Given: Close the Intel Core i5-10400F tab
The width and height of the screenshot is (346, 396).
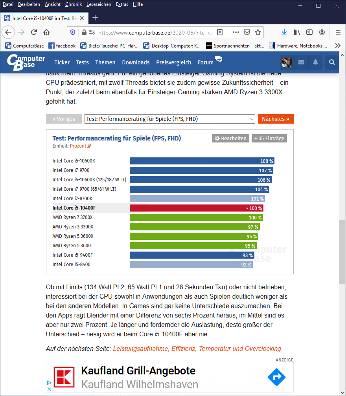Looking at the screenshot, I should point(82,18).
